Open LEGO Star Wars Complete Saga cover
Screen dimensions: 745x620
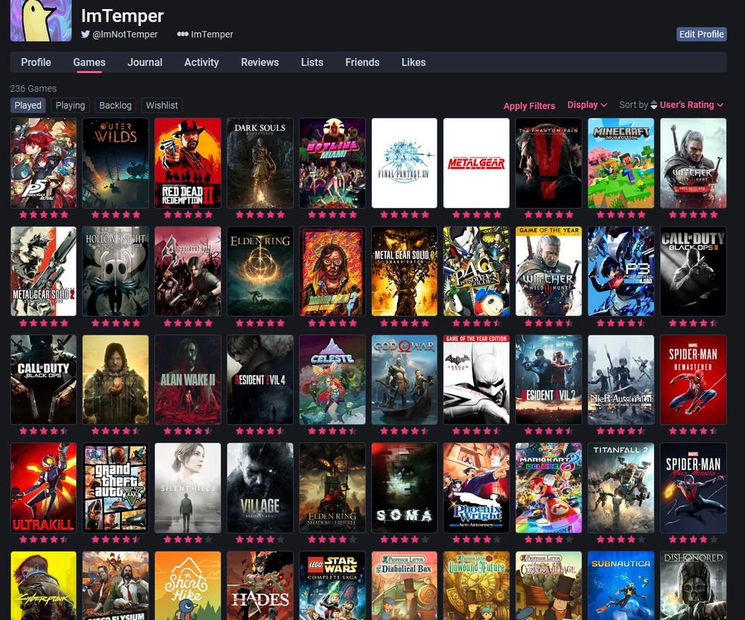click(332, 586)
